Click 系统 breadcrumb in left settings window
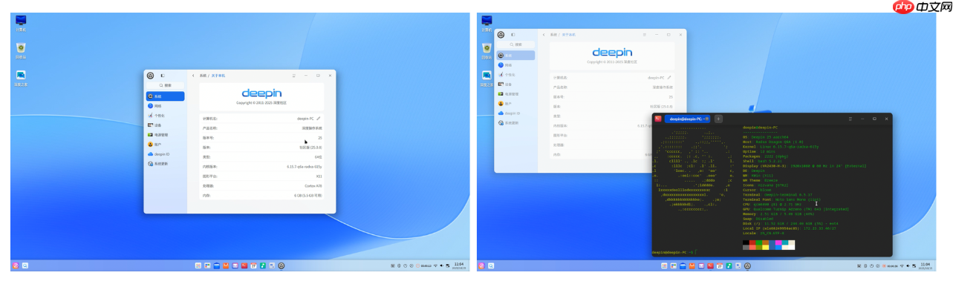Image resolution: width=953 pixels, height=284 pixels. [202, 76]
